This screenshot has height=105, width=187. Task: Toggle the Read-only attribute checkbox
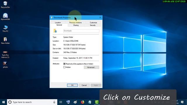(x=64, y=64)
